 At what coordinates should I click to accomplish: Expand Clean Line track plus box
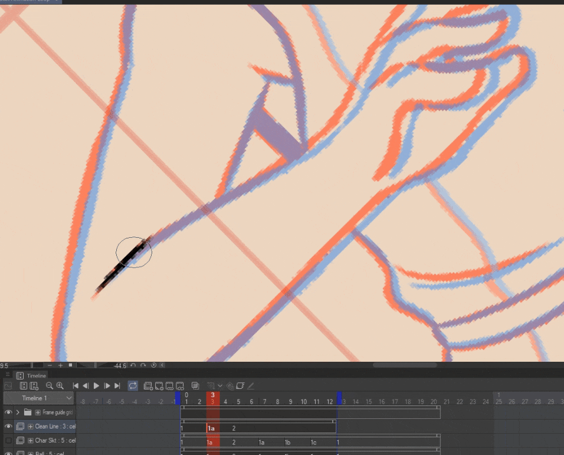click(31, 426)
